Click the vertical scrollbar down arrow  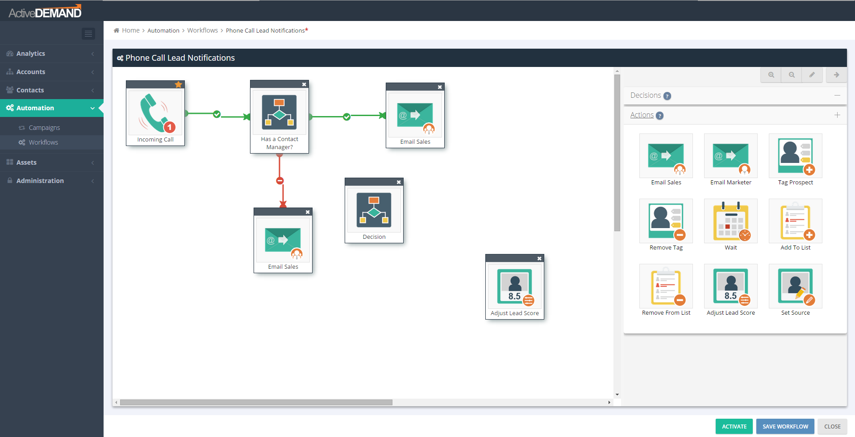coord(617,395)
